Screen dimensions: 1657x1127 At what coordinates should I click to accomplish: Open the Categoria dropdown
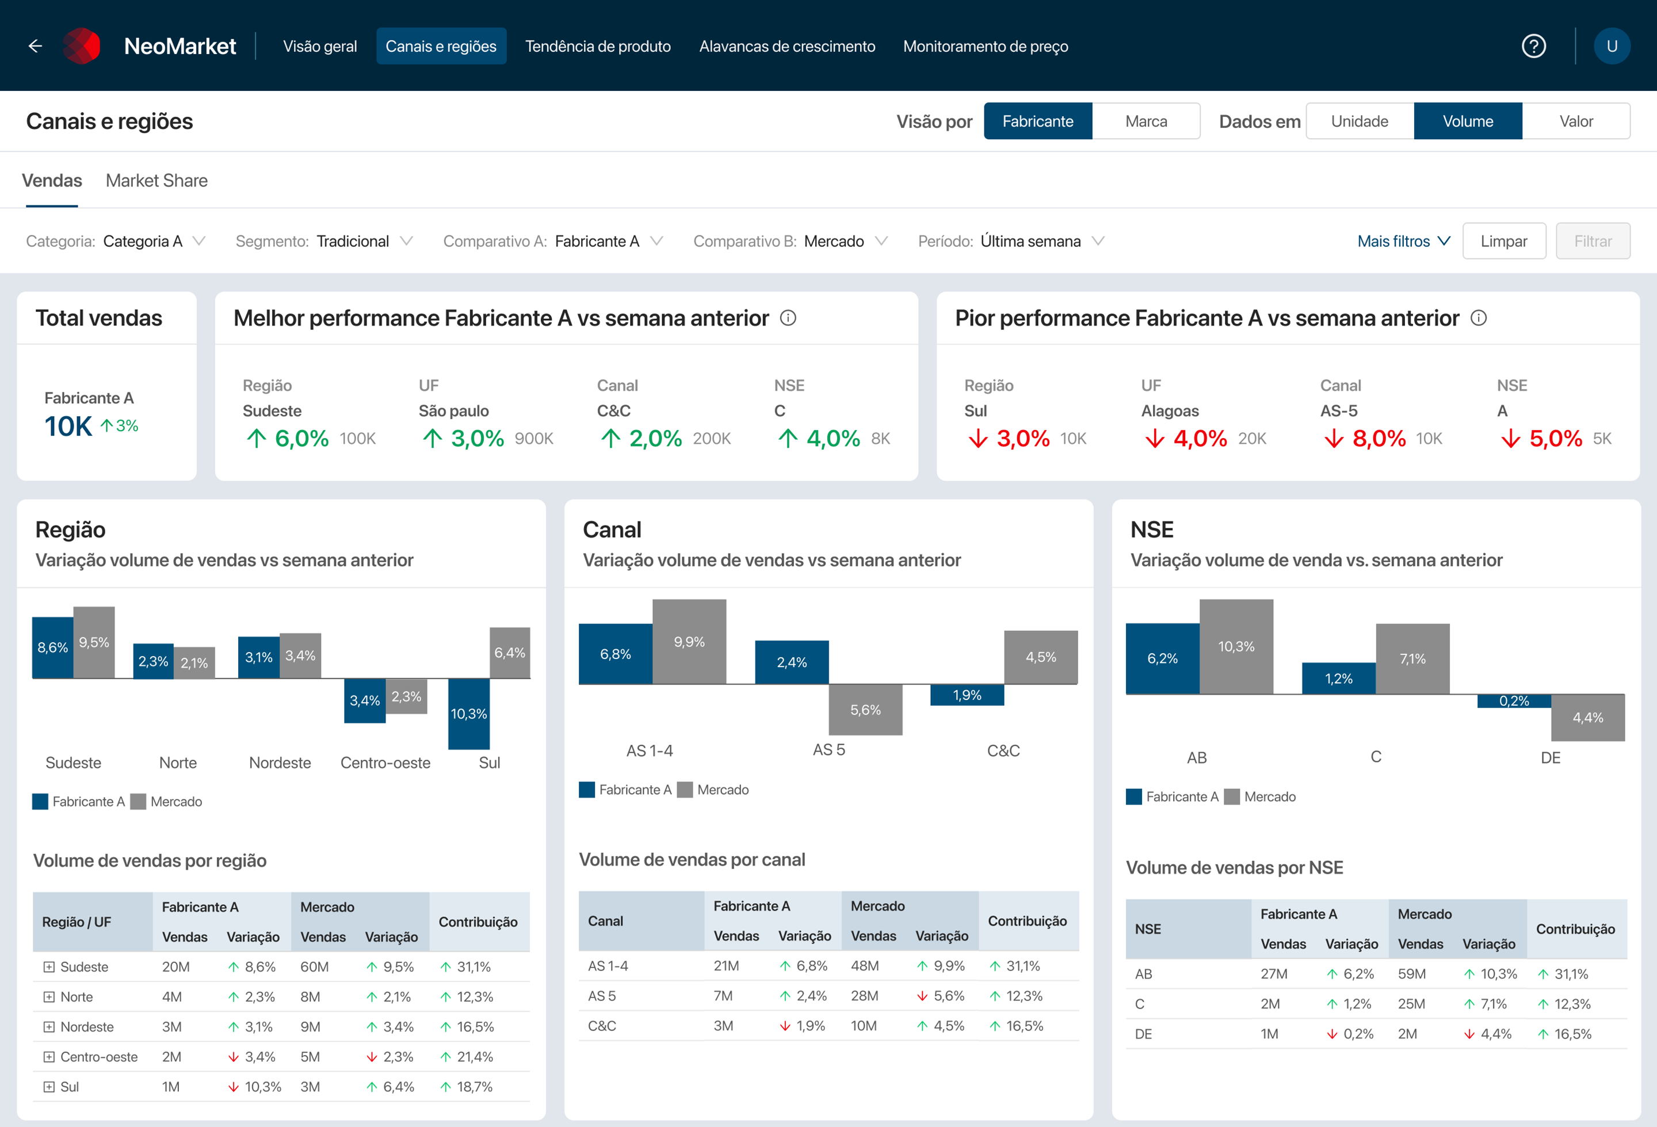click(x=116, y=241)
